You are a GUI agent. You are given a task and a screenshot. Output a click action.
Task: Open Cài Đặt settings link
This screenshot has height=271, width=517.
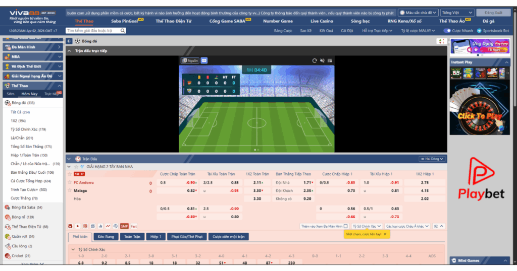click(347, 31)
